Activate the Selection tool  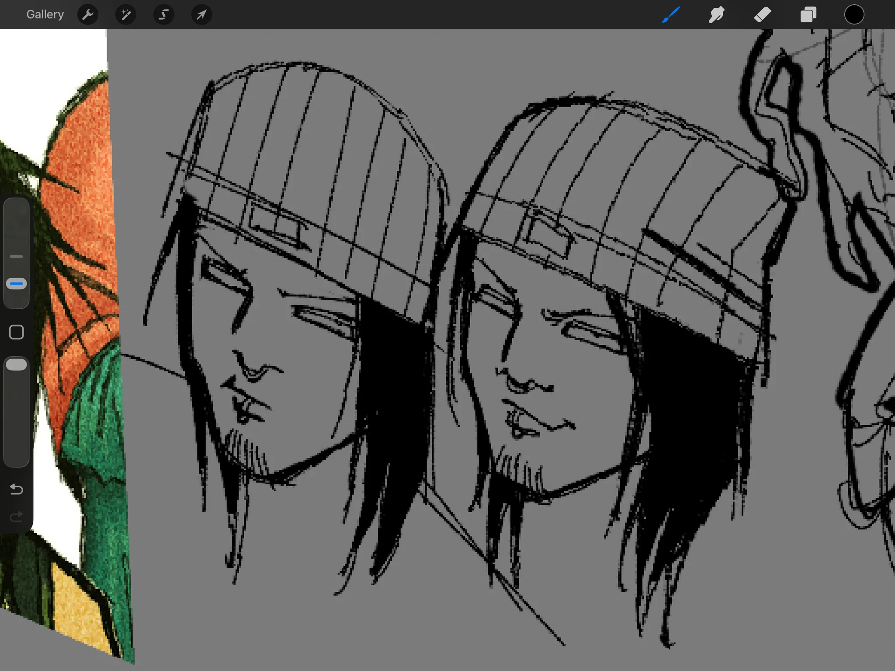[x=164, y=15]
